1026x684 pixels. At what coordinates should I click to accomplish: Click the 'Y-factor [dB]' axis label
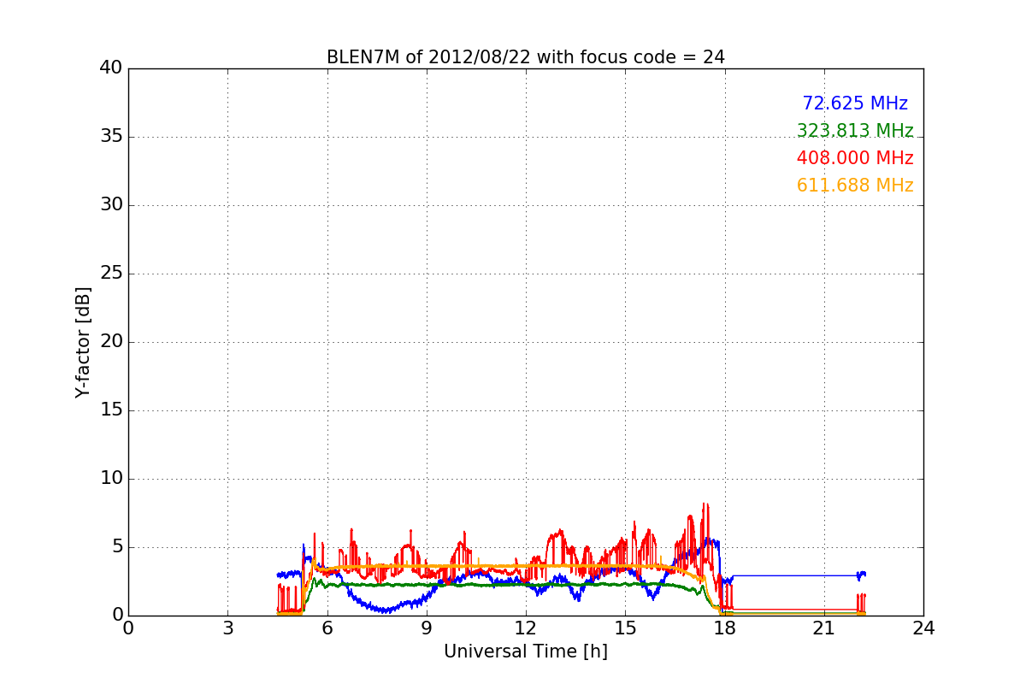[x=83, y=342]
